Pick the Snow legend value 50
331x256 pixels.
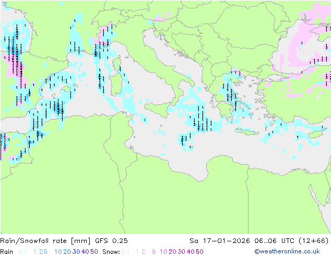(x=200, y=252)
